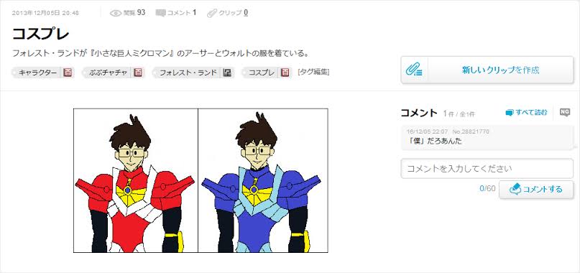Click the dictionary icon beside キャラクター tag
Image resolution: width=580 pixels, height=273 pixels.
coord(68,73)
